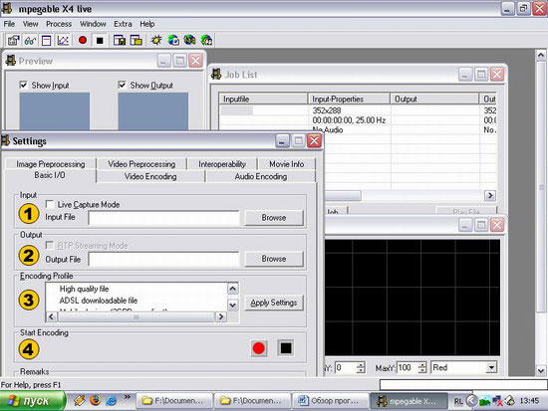Click the Input-Properties column header
This screenshot has height=411, width=548.
[x=349, y=100]
